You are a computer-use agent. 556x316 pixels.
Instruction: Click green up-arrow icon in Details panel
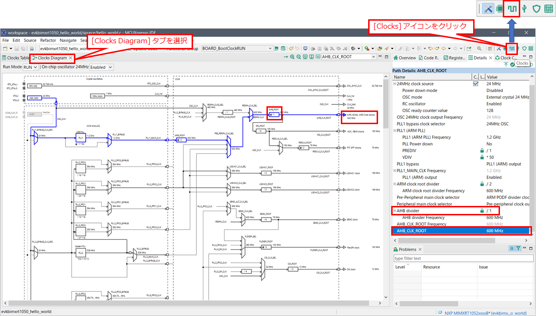coord(506,64)
